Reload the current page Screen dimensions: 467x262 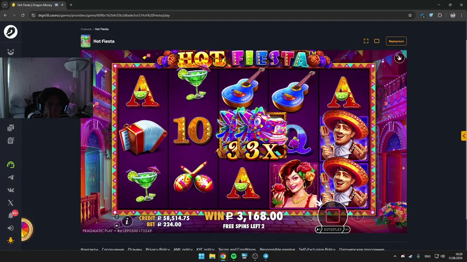(23, 15)
